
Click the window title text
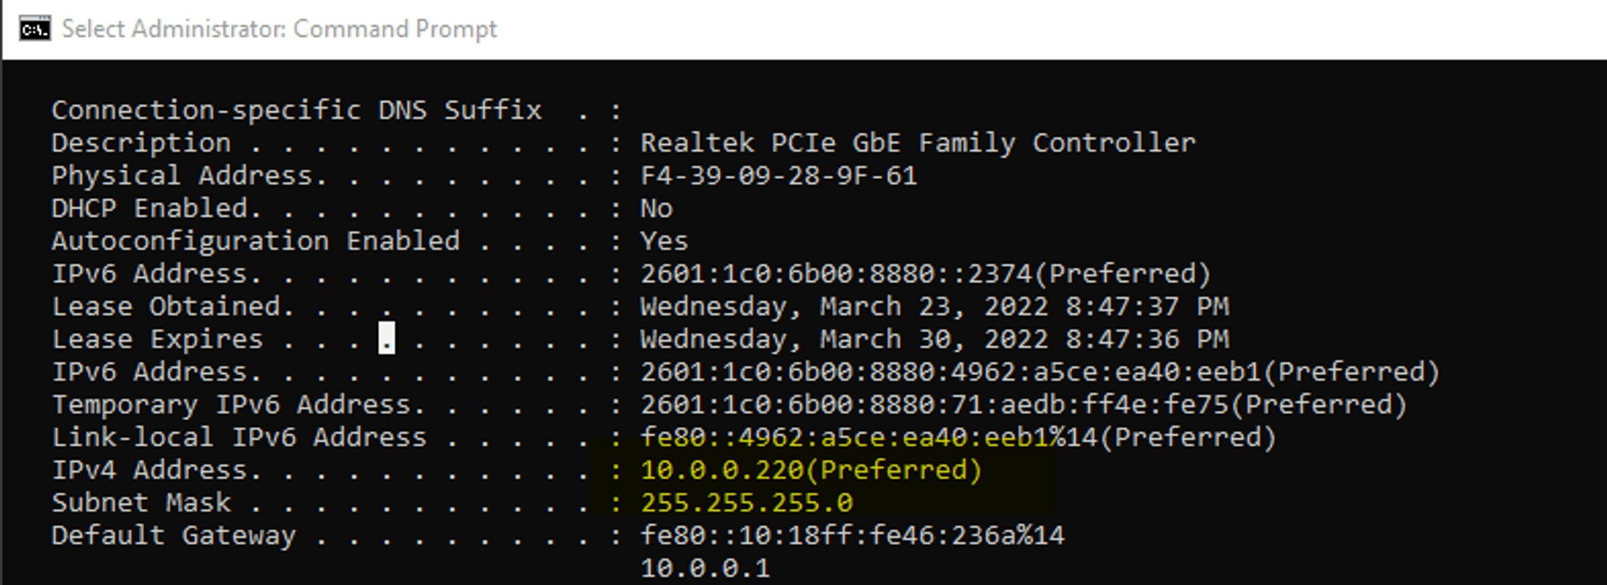[x=279, y=29]
